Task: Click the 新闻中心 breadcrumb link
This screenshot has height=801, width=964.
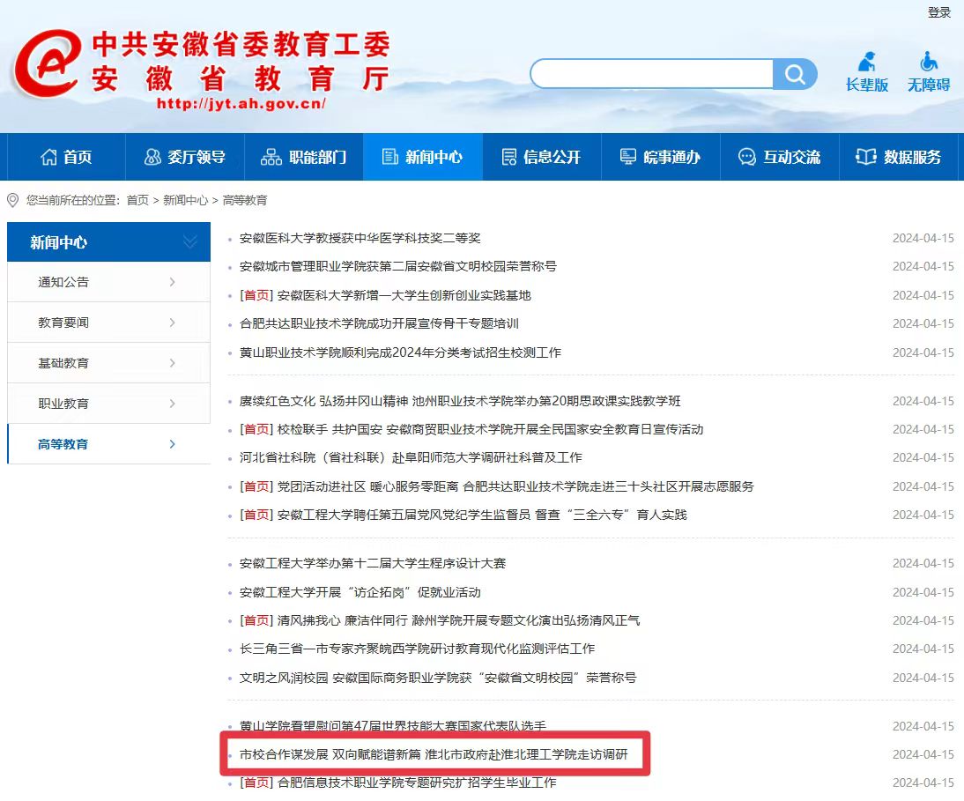Action: pyautogui.click(x=185, y=200)
